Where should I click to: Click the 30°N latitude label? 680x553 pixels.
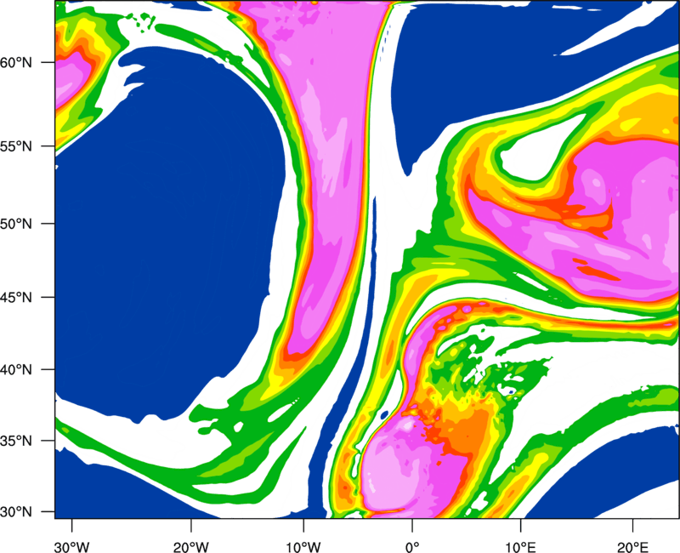pos(16,512)
